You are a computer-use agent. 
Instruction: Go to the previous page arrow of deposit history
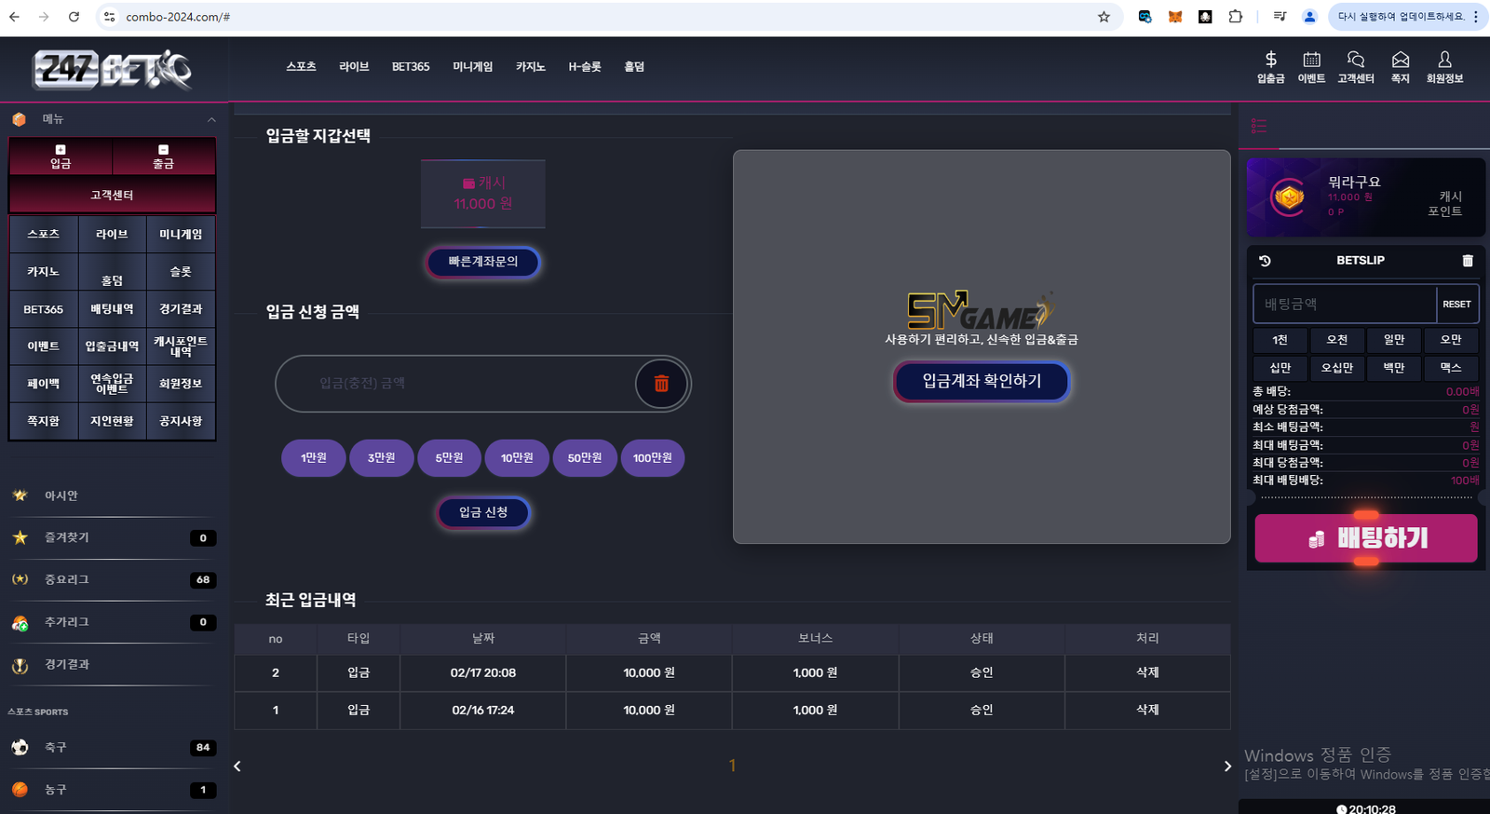click(237, 767)
